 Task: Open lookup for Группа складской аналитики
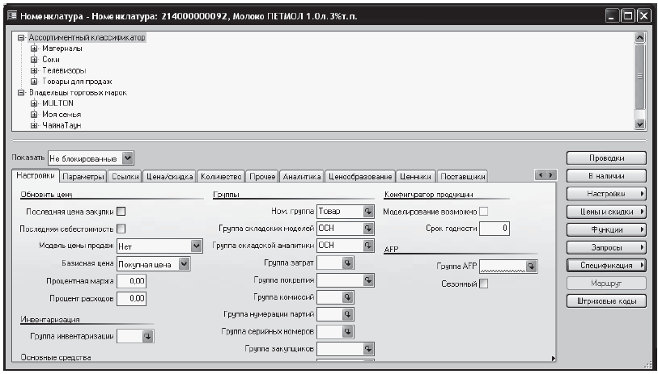pos(368,246)
